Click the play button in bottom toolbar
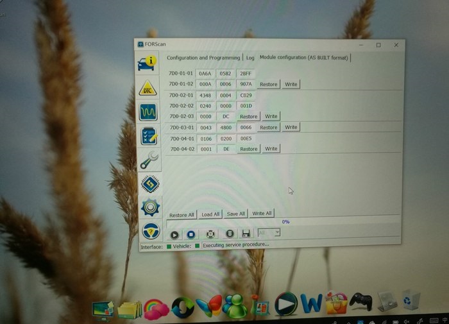This screenshot has height=324, width=449. tap(174, 235)
